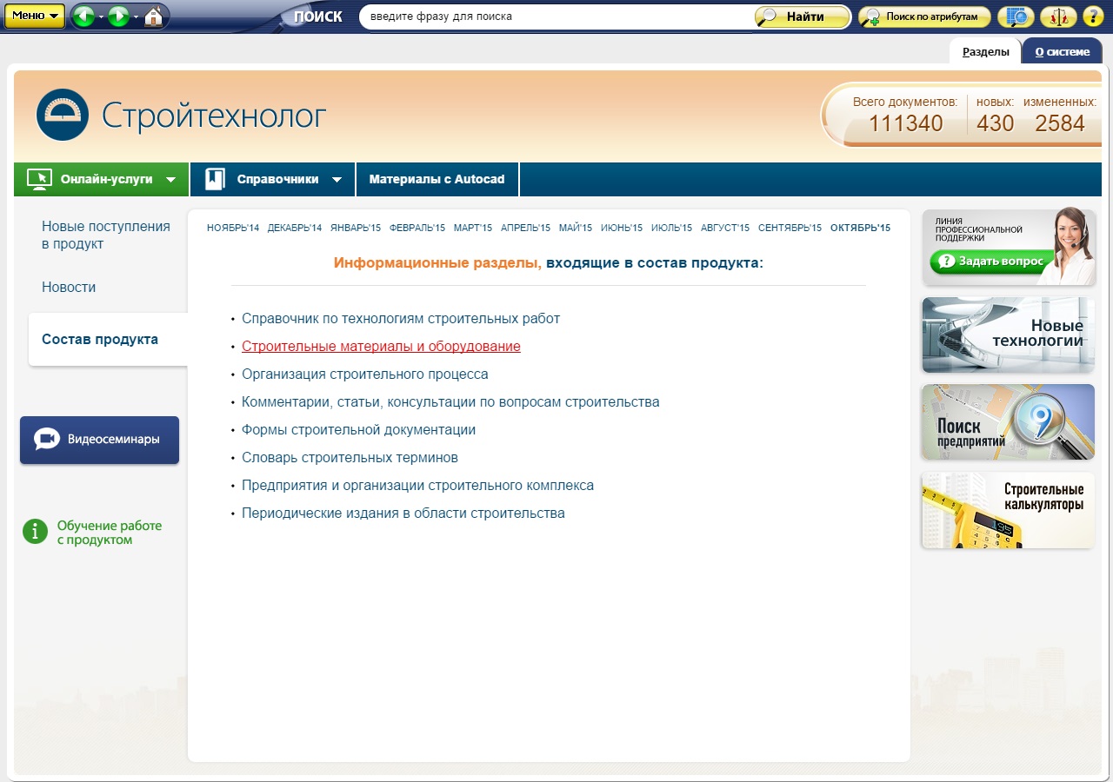Click the green forward navigation arrow
1113x782 pixels.
(118, 16)
